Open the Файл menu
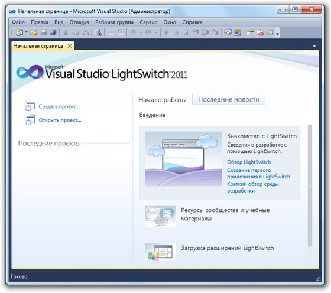331x293 pixels. [18, 22]
